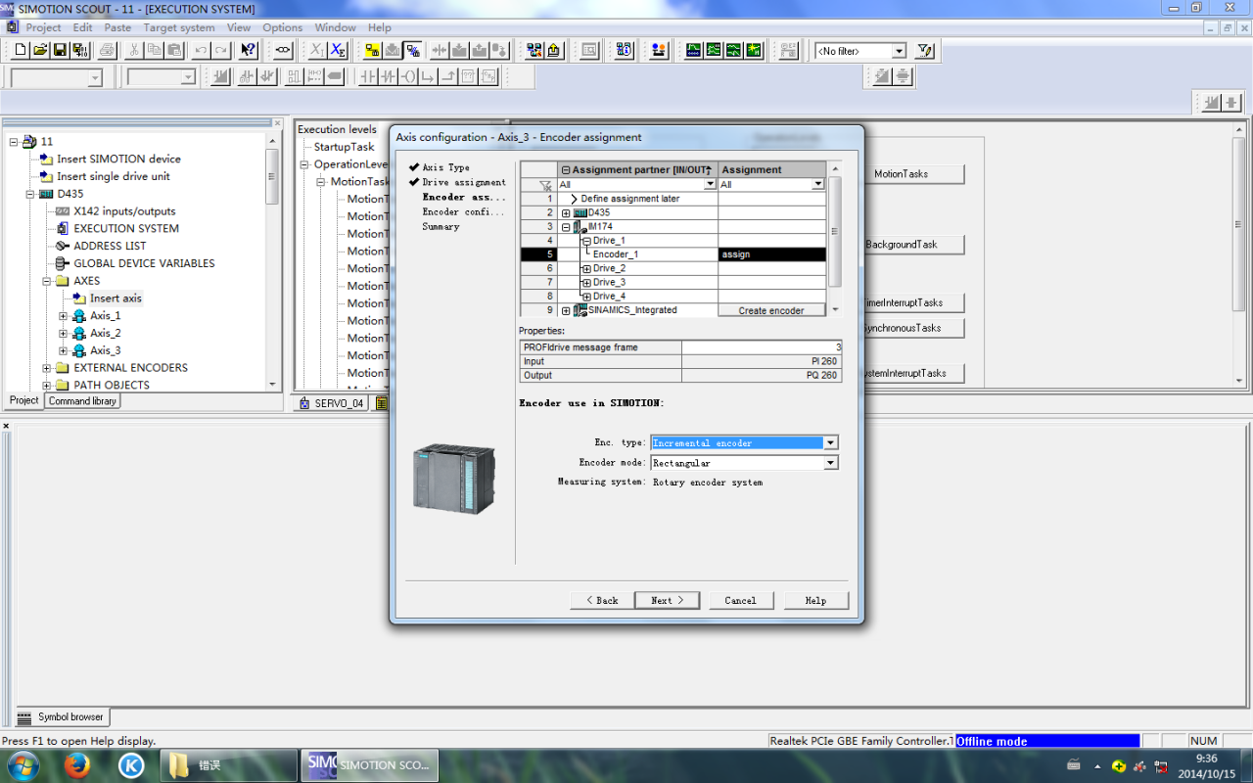Select Define assignment later row
Viewport: 1253px width, 783px height.
[630, 199]
